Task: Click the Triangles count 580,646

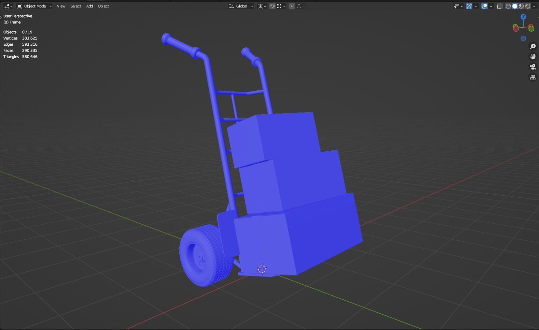Action: [30, 57]
